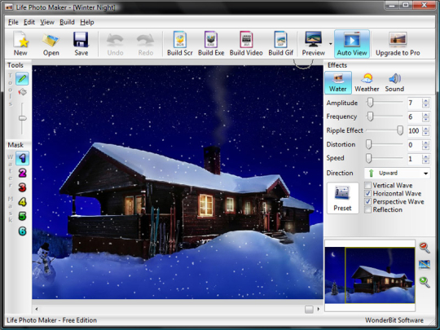440x330 pixels.
Task: Click the Redo arrow icon
Action: 145,44
